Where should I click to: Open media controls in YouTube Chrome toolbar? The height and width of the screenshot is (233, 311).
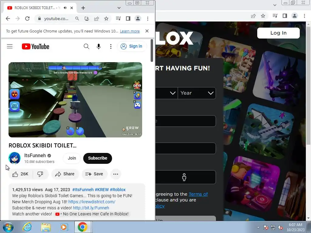tap(118, 19)
